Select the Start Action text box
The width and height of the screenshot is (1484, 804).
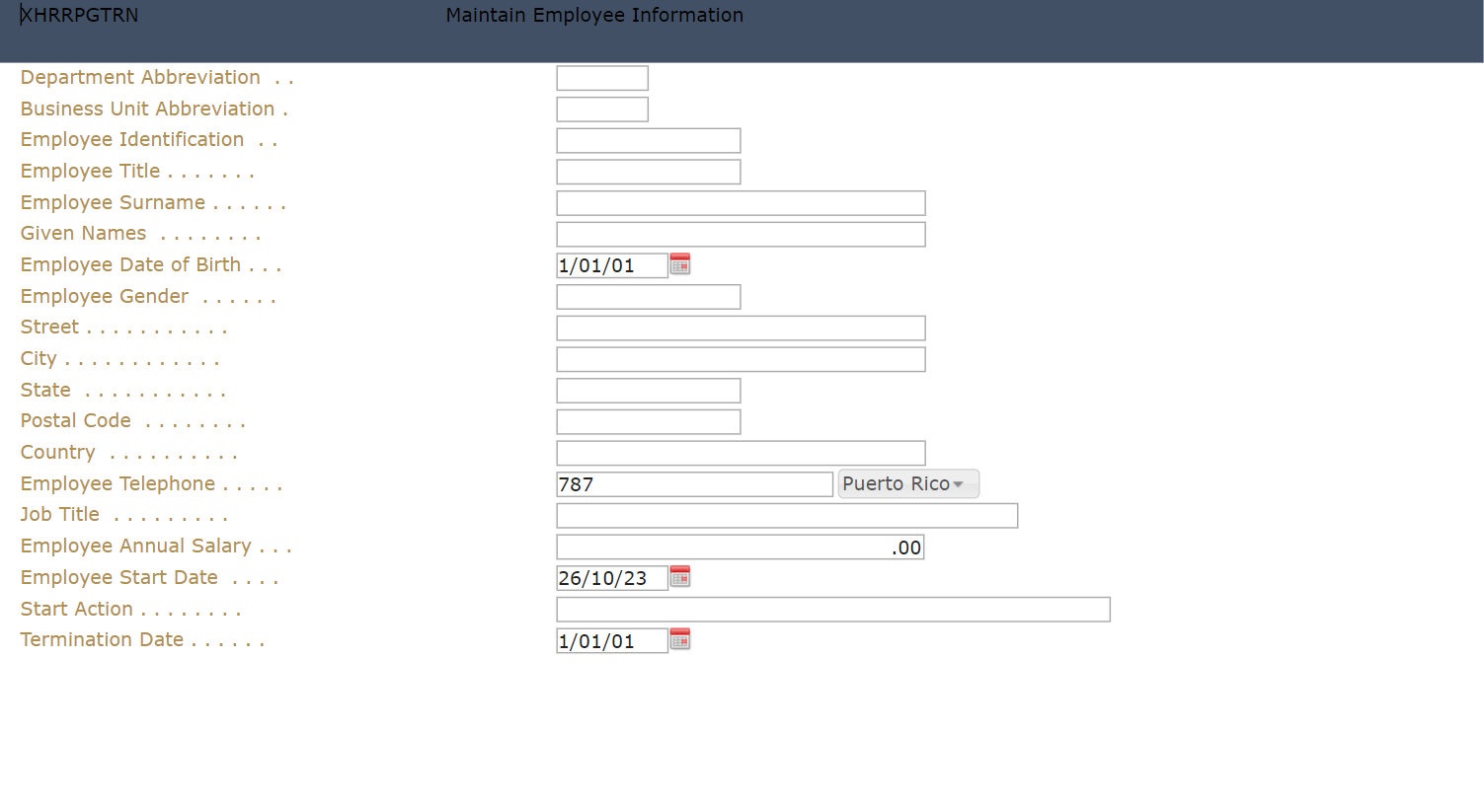point(832,610)
